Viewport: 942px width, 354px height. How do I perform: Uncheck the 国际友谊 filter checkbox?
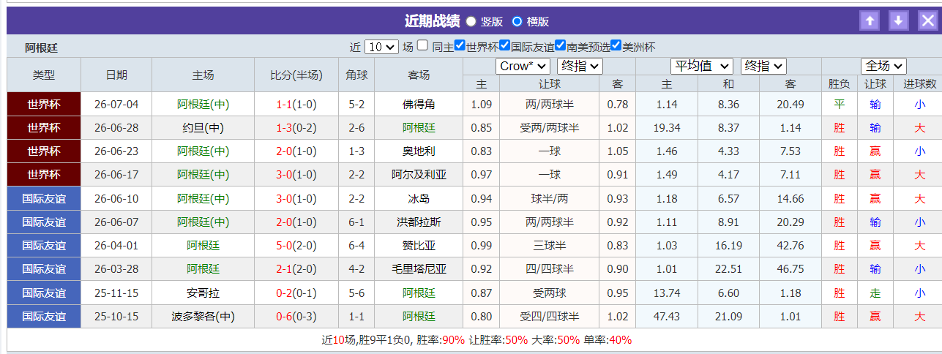pyautogui.click(x=504, y=45)
